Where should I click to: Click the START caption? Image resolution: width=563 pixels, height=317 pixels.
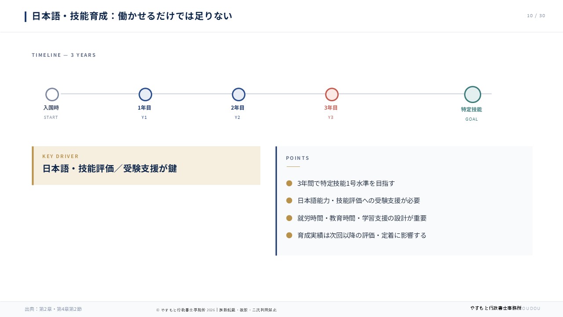pyautogui.click(x=51, y=118)
